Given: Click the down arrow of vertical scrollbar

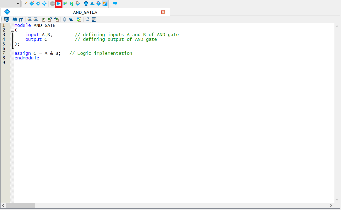Looking at the screenshot, I should (337, 200).
